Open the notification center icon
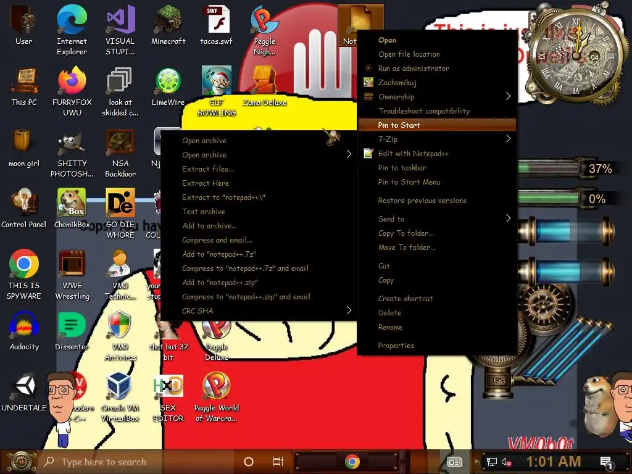Image resolution: width=632 pixels, height=474 pixels. 606,463
